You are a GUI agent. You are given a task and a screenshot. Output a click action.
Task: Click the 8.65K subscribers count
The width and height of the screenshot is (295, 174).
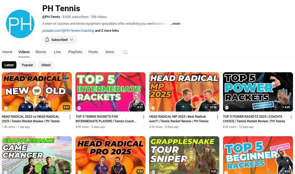[x=75, y=17]
